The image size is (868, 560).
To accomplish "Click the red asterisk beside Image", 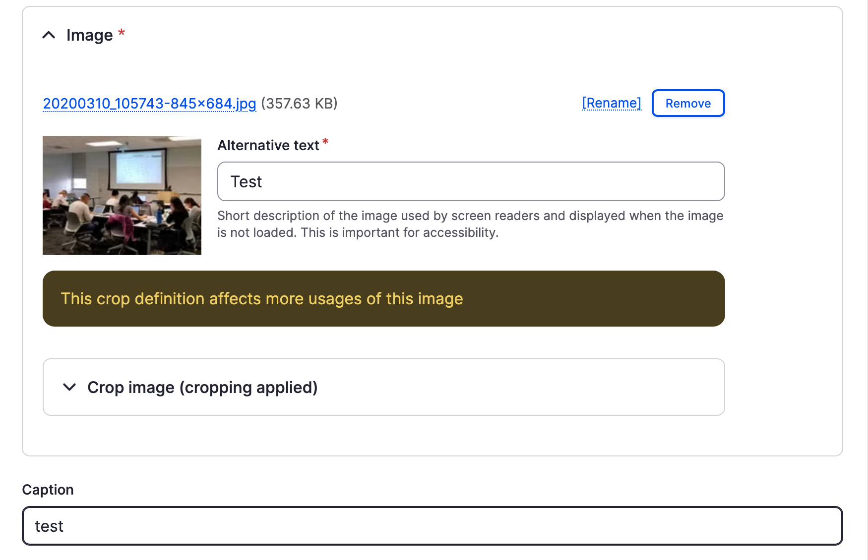I will coord(122,33).
